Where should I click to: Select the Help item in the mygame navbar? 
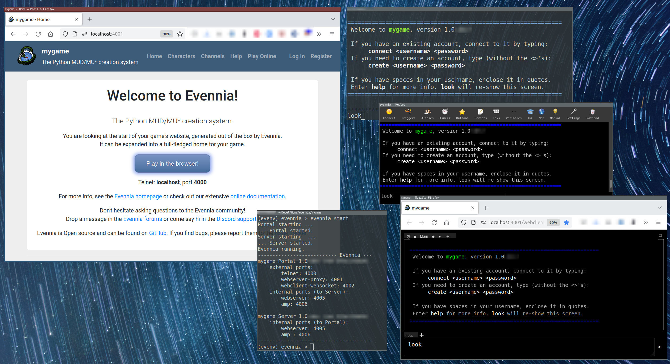236,56
